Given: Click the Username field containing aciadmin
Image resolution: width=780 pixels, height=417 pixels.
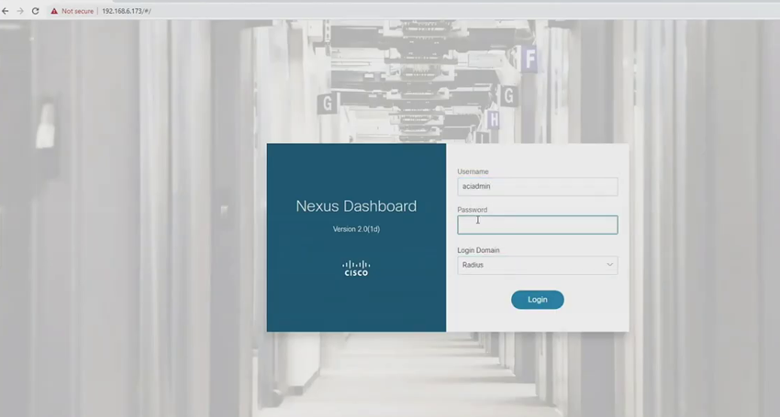Looking at the screenshot, I should (x=537, y=186).
